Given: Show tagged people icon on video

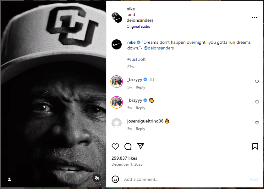Looking at the screenshot, I should (9, 179).
